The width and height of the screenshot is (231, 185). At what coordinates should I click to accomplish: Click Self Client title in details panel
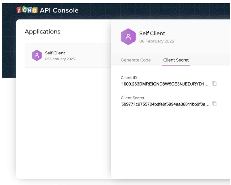(x=152, y=33)
